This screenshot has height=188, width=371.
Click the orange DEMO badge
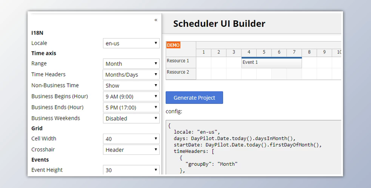[173, 45]
